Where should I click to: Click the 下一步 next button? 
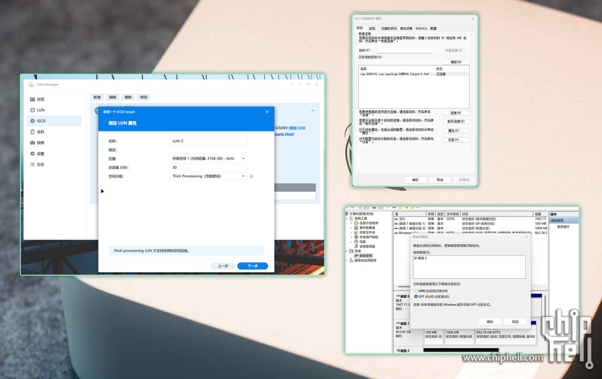click(252, 266)
